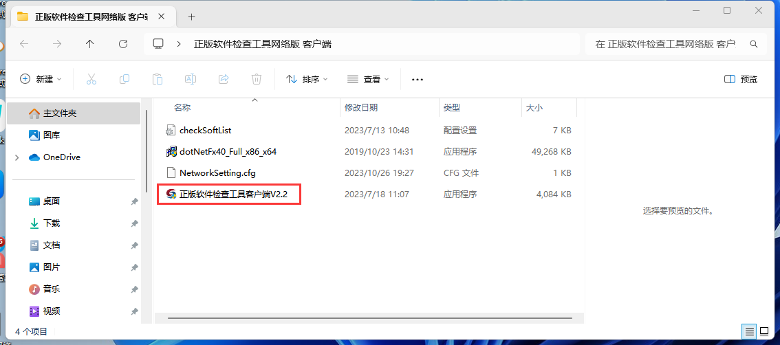Go back with the left arrow

point(24,44)
